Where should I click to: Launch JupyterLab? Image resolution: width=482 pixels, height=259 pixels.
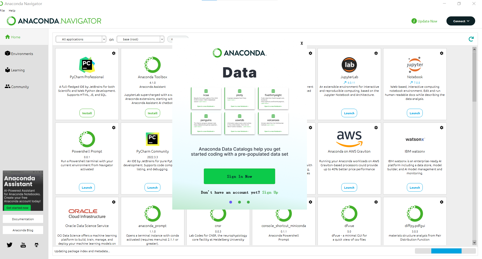tap(349, 113)
